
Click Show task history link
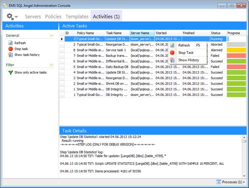(27, 55)
